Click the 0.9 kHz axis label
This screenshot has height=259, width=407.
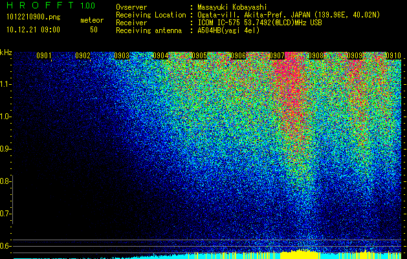(5, 149)
